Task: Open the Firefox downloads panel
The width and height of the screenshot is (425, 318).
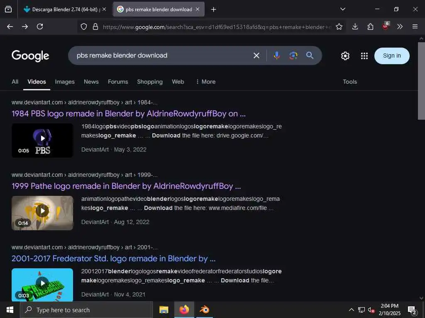Action: tap(355, 26)
